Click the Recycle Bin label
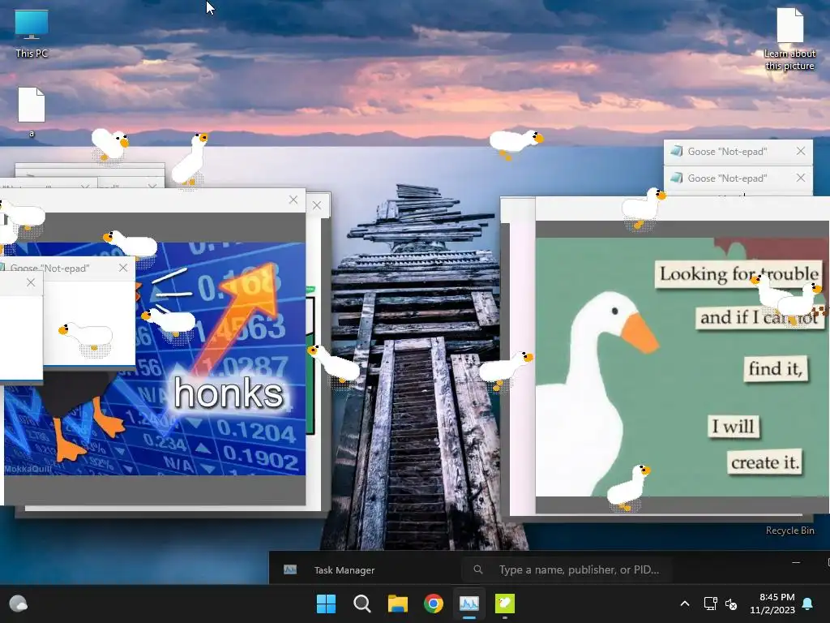Viewport: 830px width, 623px height. click(789, 531)
